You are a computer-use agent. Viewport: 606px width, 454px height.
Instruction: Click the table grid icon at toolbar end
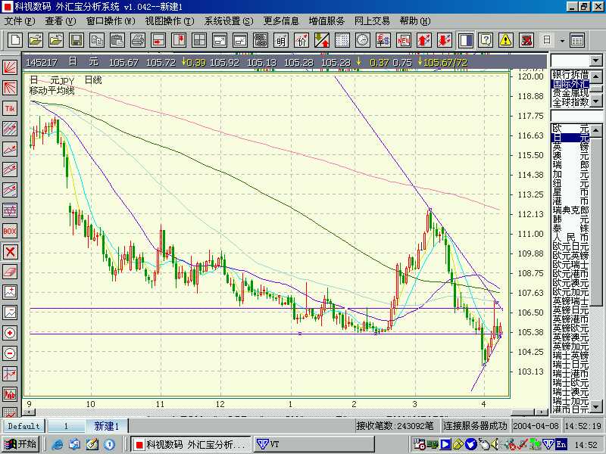point(577,40)
